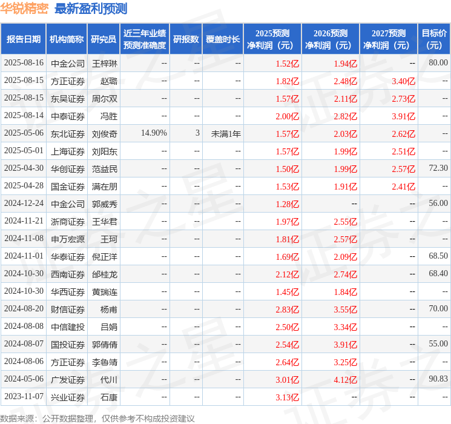
Task: Click the 14.90% accuracy value for 东北证券
Action: 154,133
